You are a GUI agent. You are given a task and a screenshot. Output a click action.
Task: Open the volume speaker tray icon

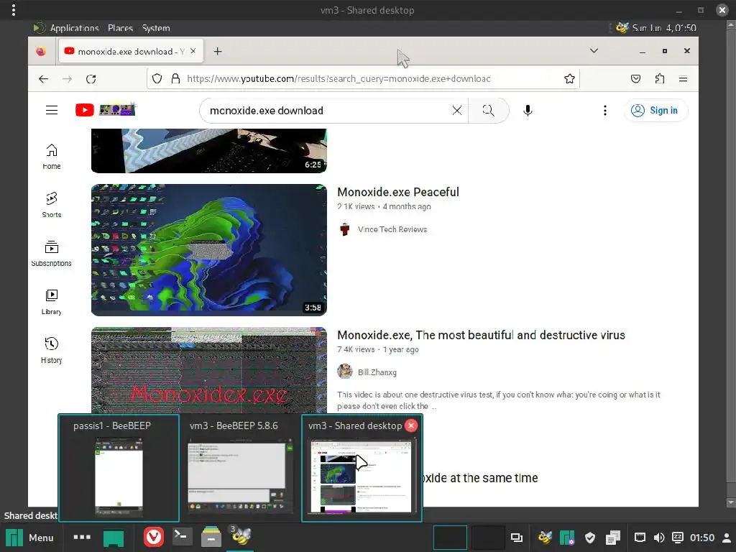[658, 538]
